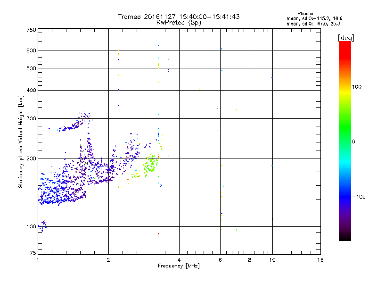Click the y-axis tick label '400'
The height and width of the screenshot is (283, 377).
point(31,90)
